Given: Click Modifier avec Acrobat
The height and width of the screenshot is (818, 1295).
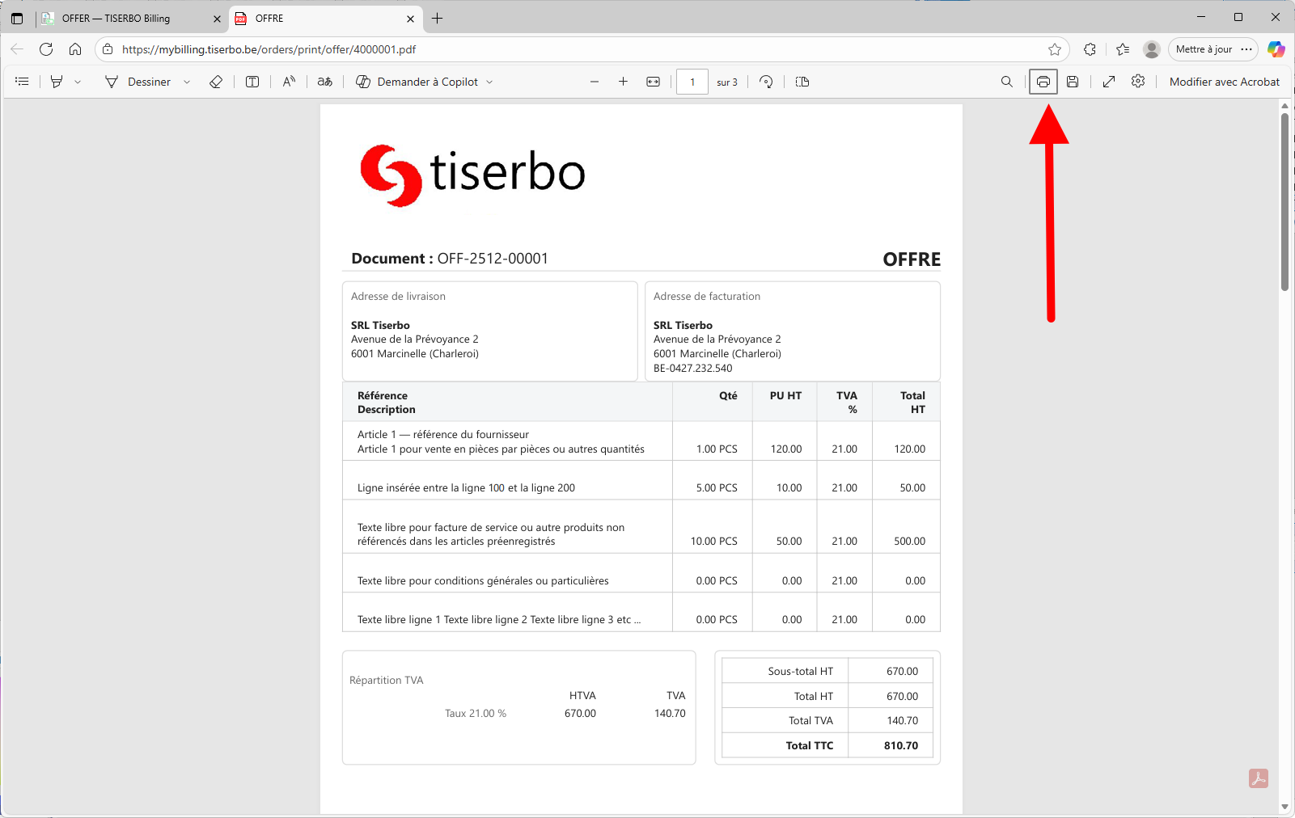Looking at the screenshot, I should (x=1224, y=81).
